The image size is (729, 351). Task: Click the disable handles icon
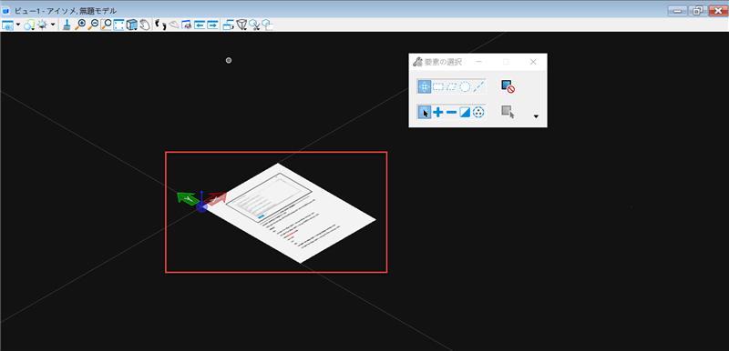tap(508, 86)
